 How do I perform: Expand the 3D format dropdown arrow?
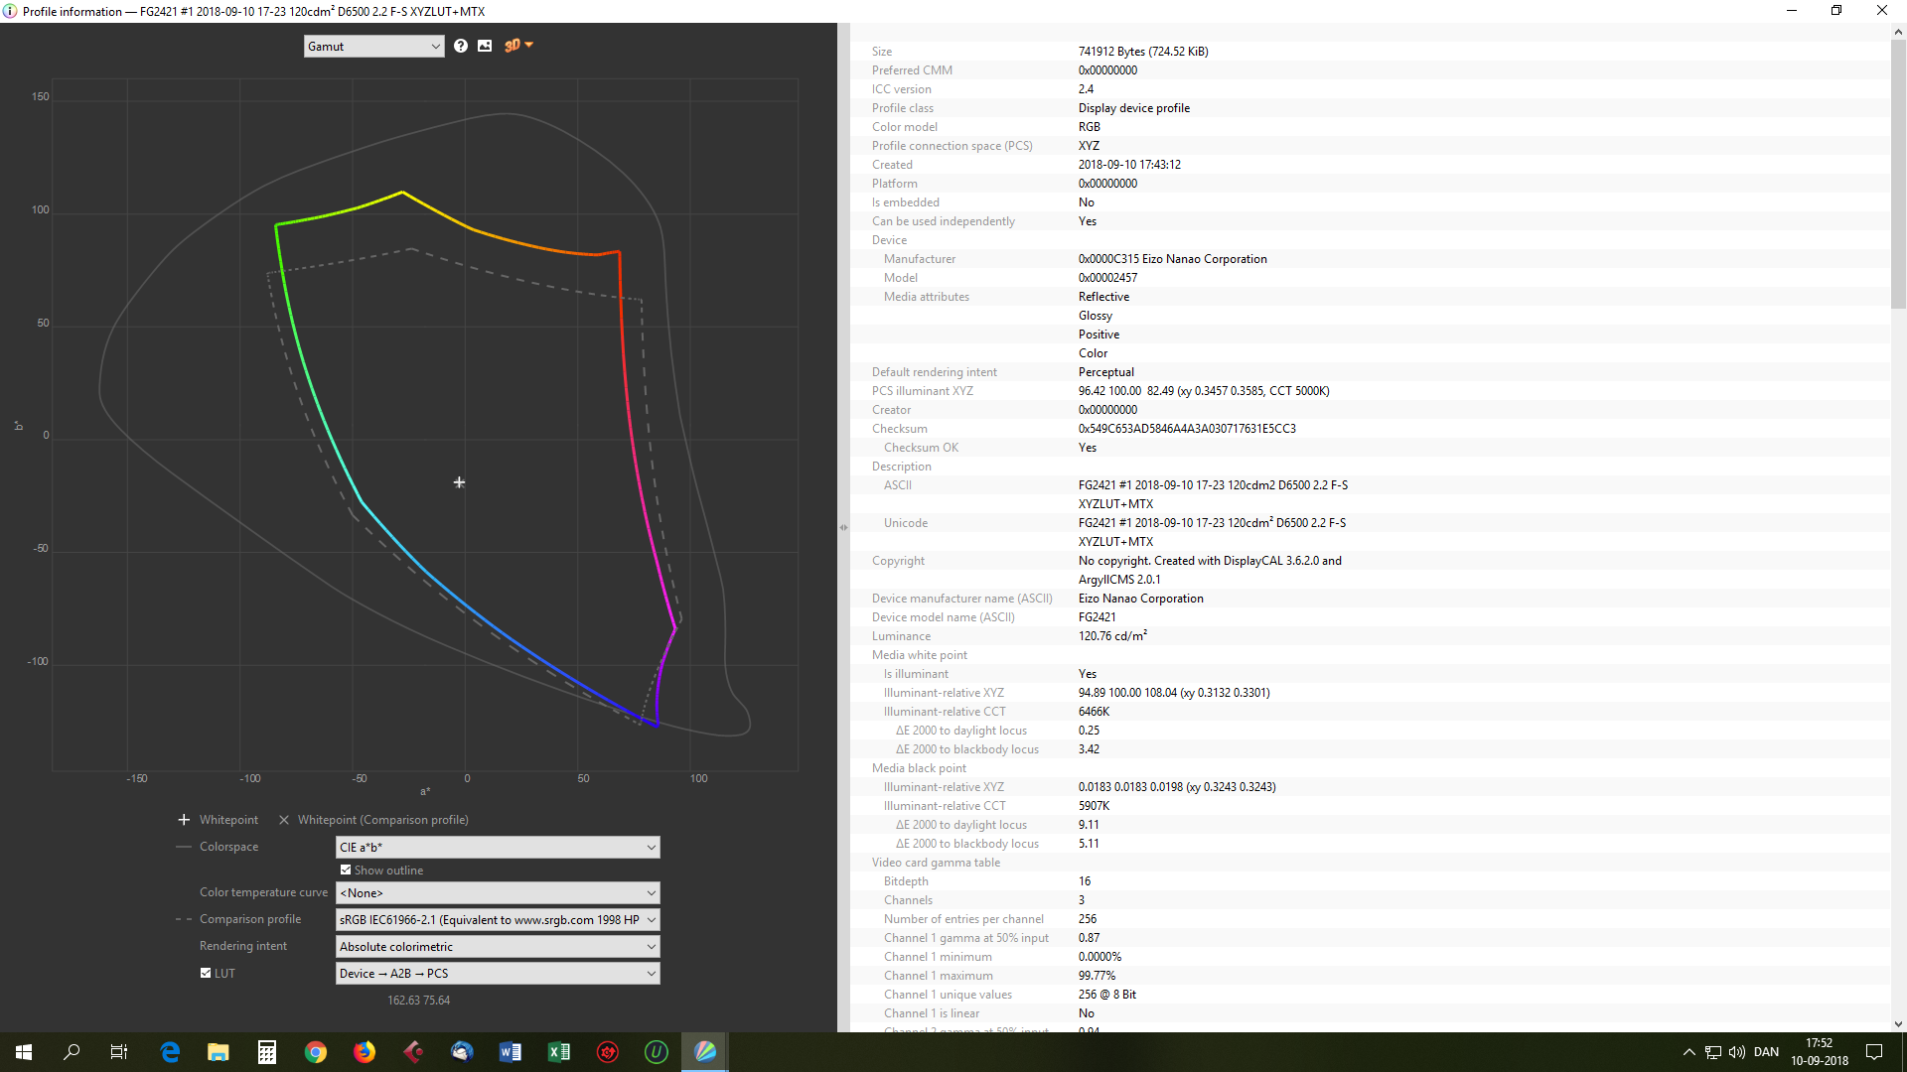coord(528,46)
